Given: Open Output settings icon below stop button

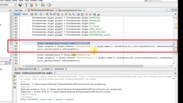Looking at the screenshot, I should 15,87.
